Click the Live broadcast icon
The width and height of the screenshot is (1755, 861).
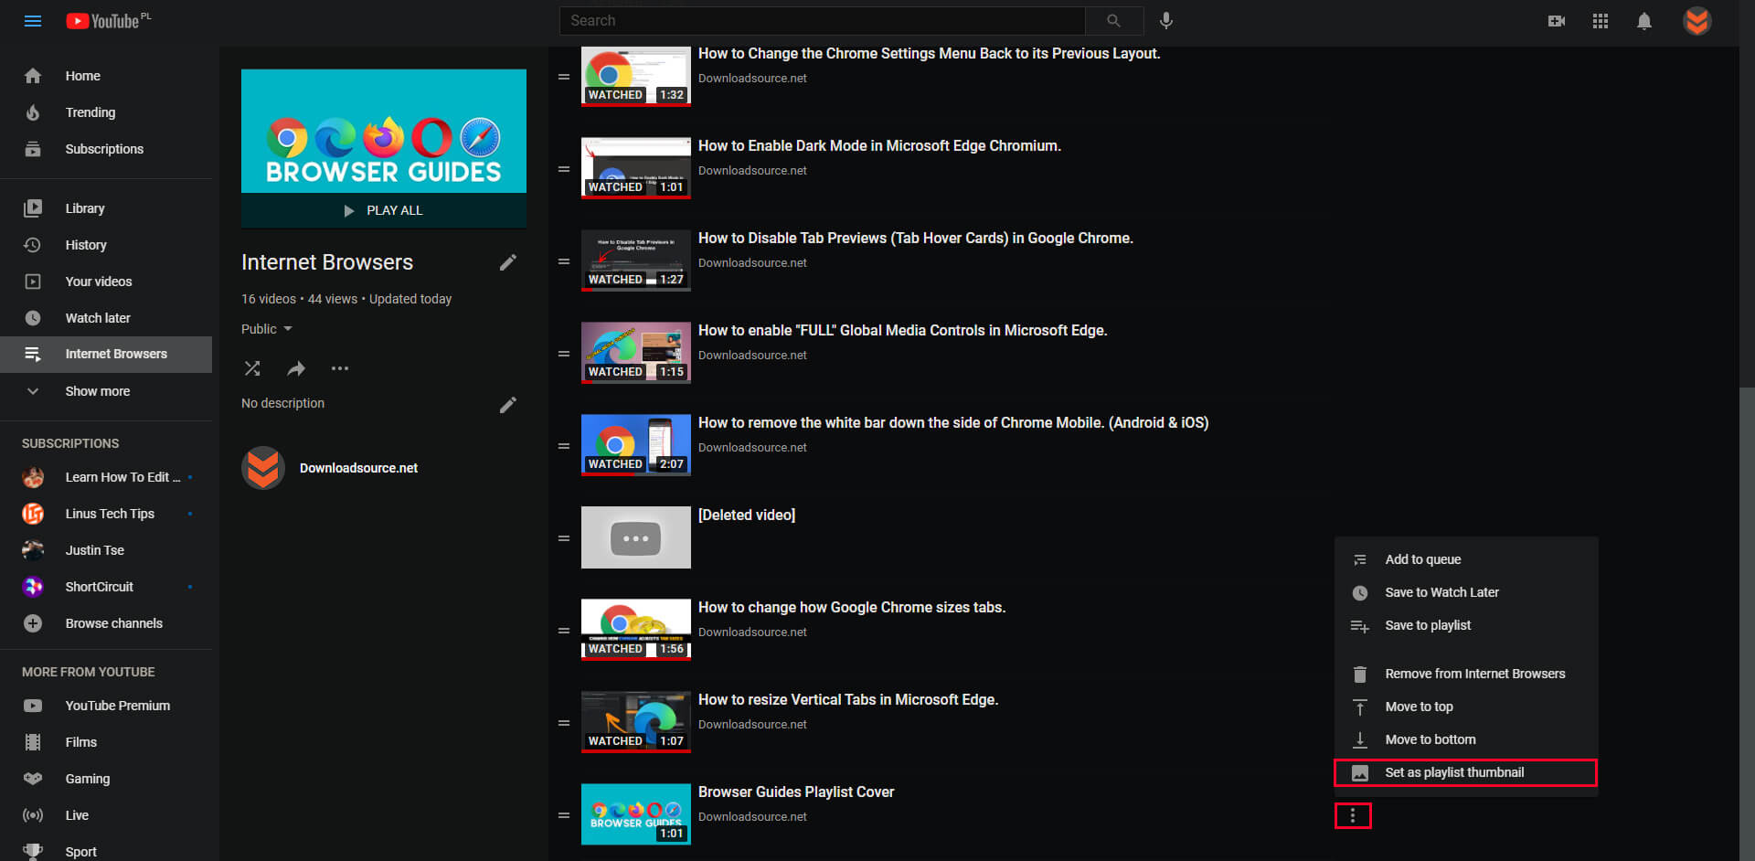point(33,815)
